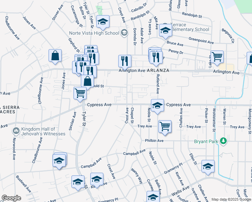This screenshot has height=202, width=252.
Task: Click the shopping cart marker near Tyler St
Action: click(80, 93)
